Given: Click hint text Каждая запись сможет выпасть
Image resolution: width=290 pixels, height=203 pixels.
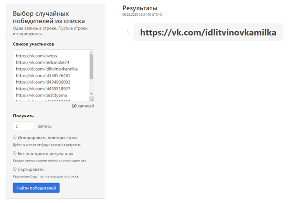Looking at the screenshot, I should pyautogui.click(x=49, y=161).
